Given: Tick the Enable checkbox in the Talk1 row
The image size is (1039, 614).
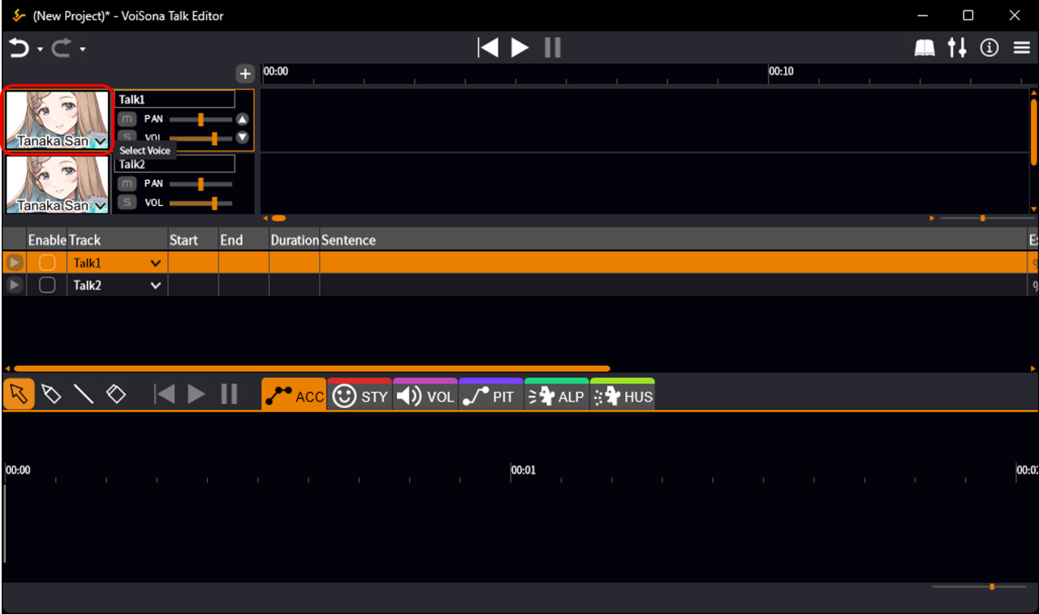Looking at the screenshot, I should [x=47, y=263].
